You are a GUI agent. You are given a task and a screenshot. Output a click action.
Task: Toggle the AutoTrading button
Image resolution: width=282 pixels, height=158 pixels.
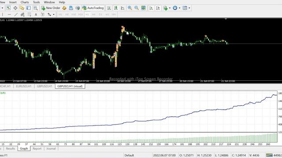tap(93, 8)
